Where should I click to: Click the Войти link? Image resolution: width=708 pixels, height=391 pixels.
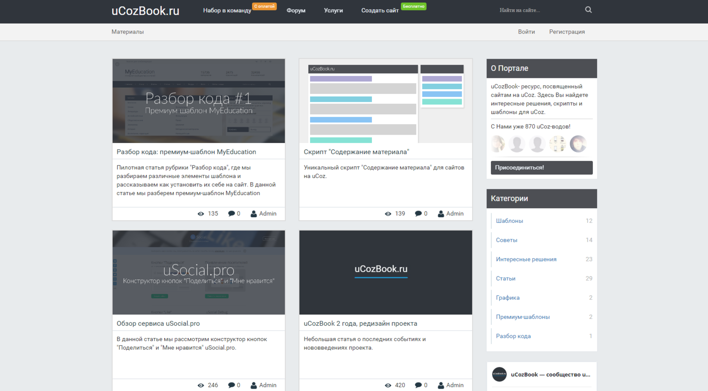(526, 32)
